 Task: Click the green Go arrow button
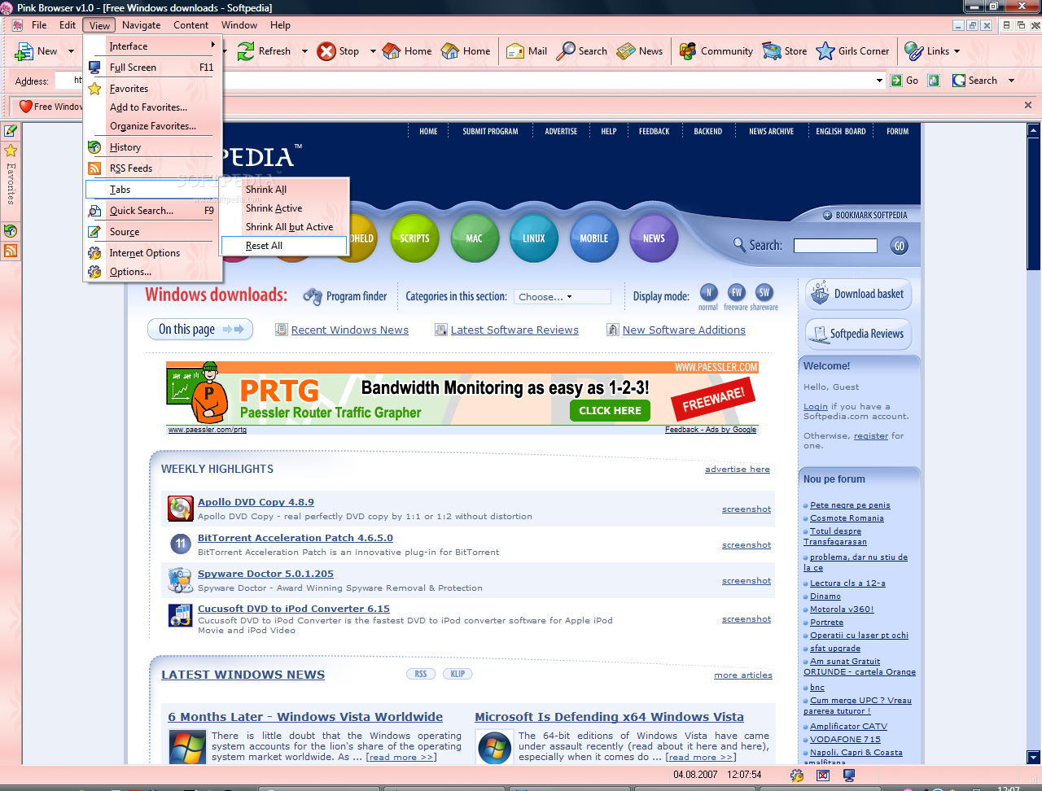pyautogui.click(x=896, y=81)
